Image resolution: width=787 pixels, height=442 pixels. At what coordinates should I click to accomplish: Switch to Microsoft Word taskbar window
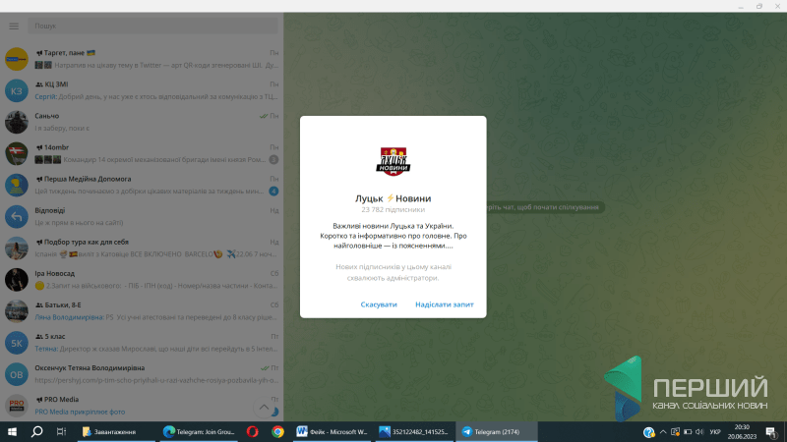click(x=331, y=431)
